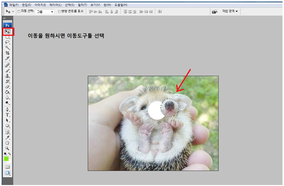Open the 도움말(H) menu
The width and height of the screenshot is (284, 186).
click(121, 5)
